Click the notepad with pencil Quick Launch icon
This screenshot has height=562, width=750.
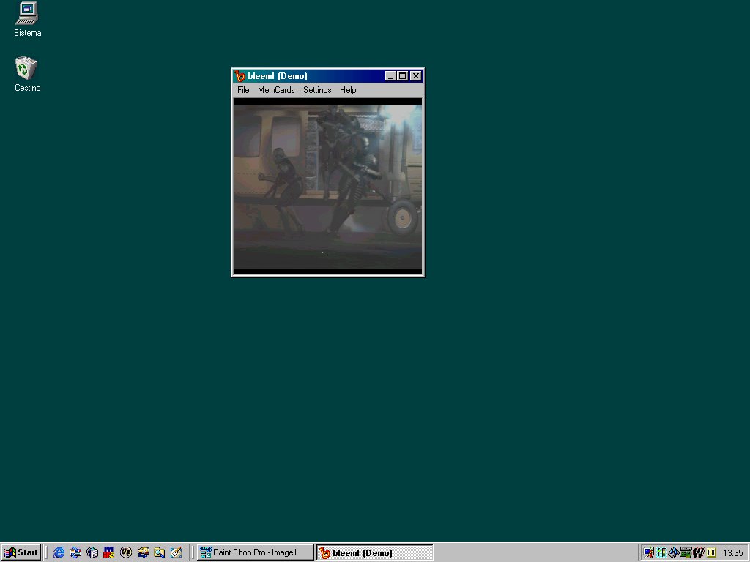176,552
